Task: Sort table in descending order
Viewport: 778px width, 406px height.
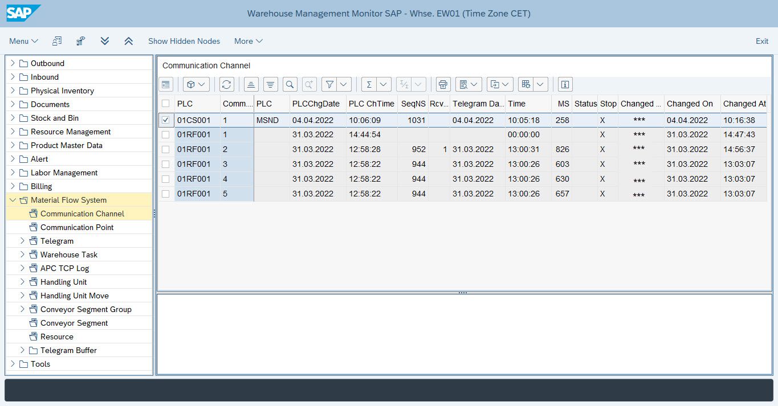Action: pyautogui.click(x=271, y=84)
